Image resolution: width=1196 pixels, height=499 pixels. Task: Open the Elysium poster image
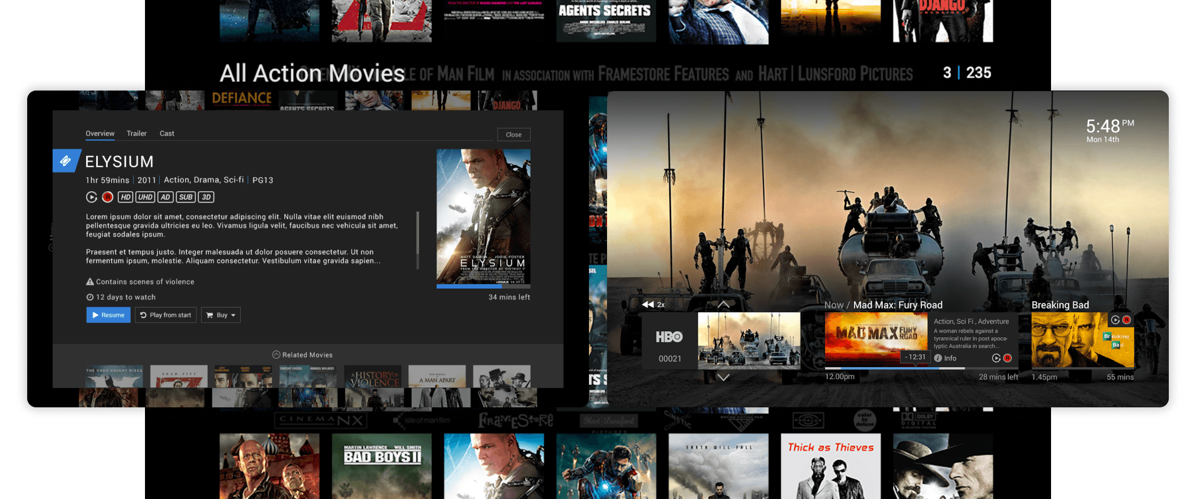point(484,216)
